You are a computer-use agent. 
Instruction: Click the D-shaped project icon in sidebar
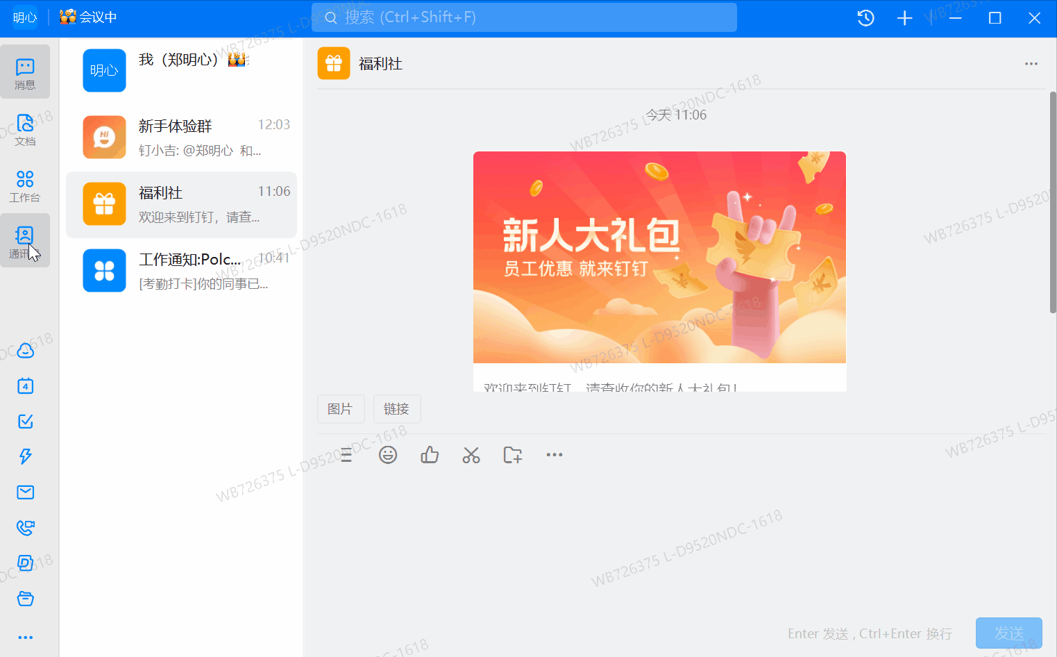pos(26,563)
